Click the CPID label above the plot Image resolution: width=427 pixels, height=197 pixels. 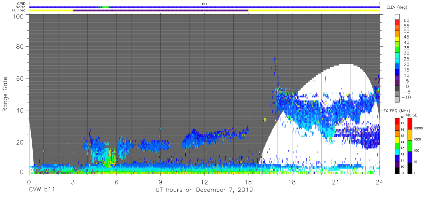[x=21, y=4]
